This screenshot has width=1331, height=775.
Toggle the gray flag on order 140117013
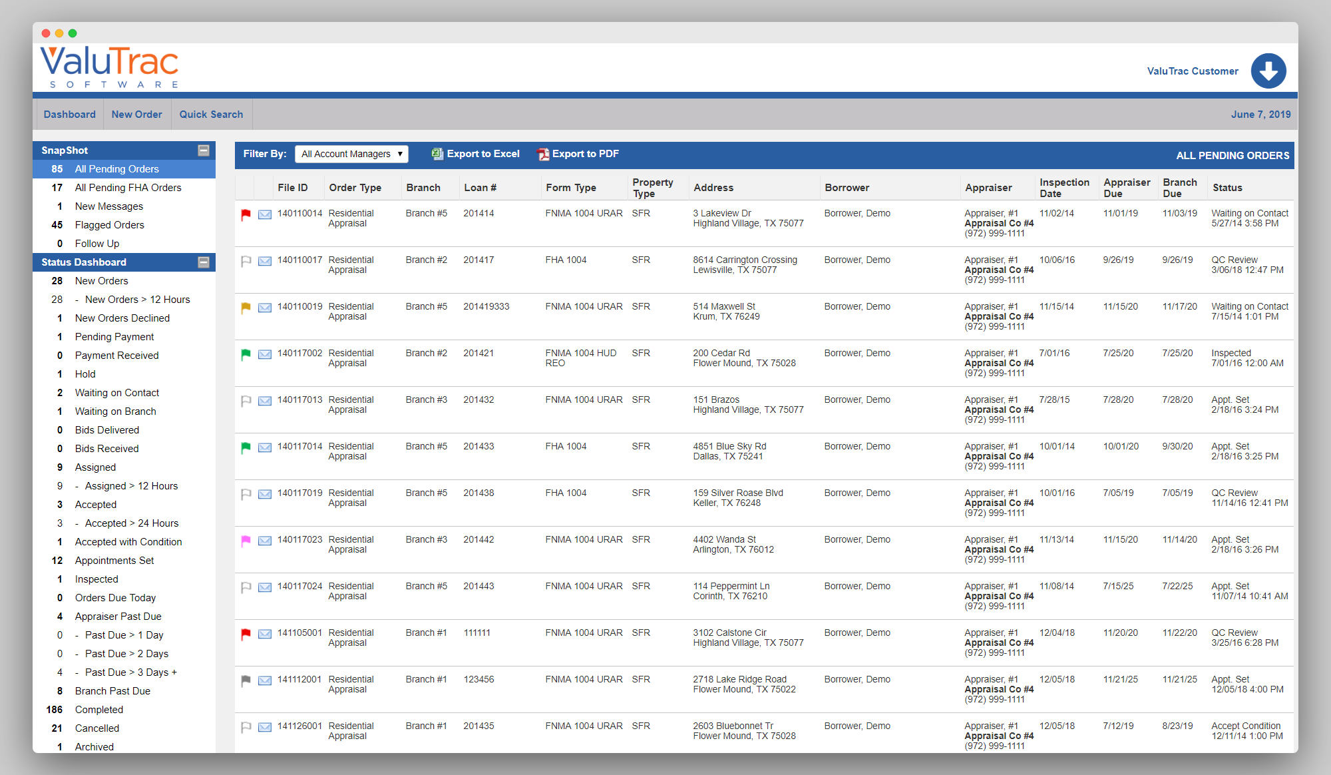(245, 401)
